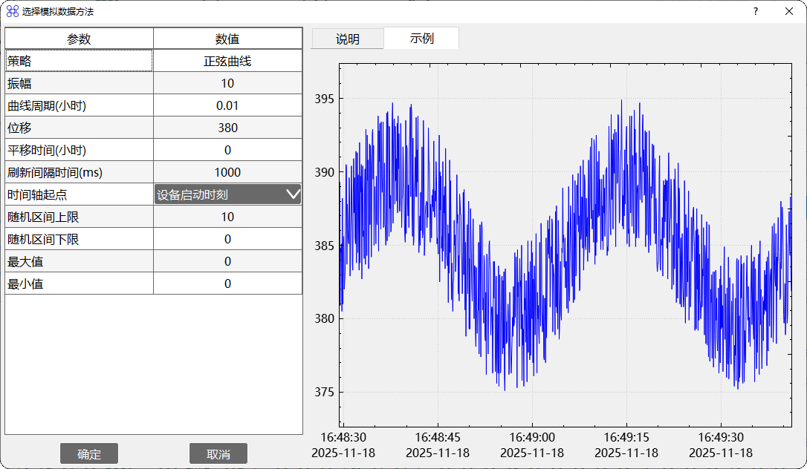Click the 曲线周期(小时) parameter label
Screen dimensions: 807x469
click(x=47, y=106)
